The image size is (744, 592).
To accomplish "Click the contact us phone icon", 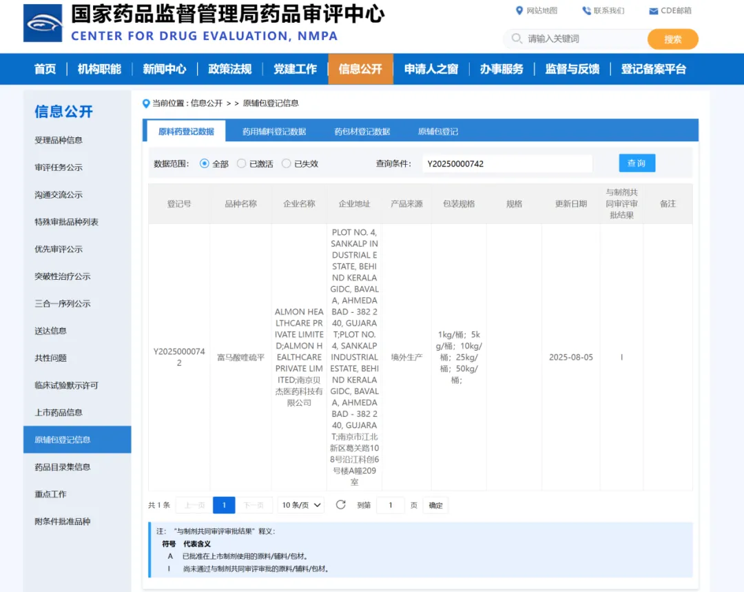I will (586, 10).
